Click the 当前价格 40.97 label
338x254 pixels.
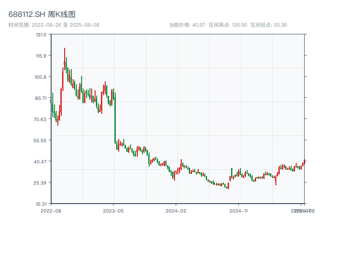click(x=187, y=25)
